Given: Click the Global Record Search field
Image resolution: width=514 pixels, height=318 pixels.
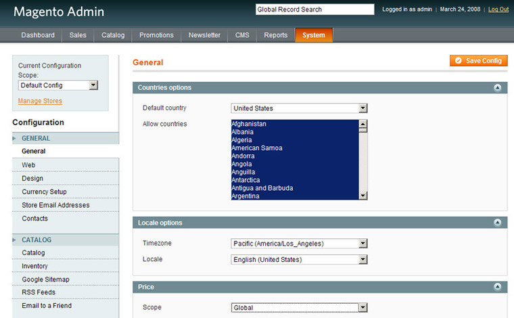Looking at the screenshot, I should click(314, 9).
